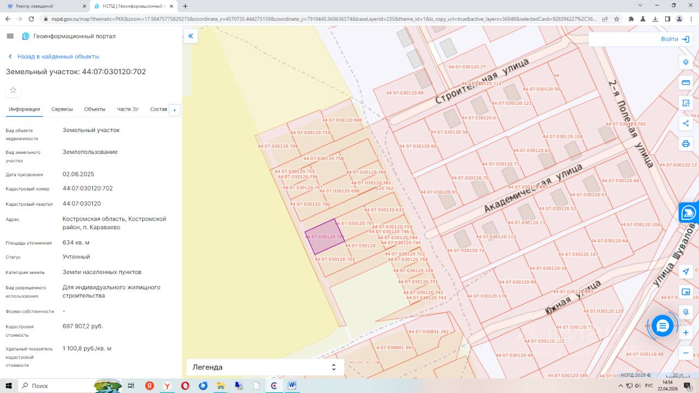This screenshot has width=699, height=393.
Task: Print the map
Action: coord(685,144)
